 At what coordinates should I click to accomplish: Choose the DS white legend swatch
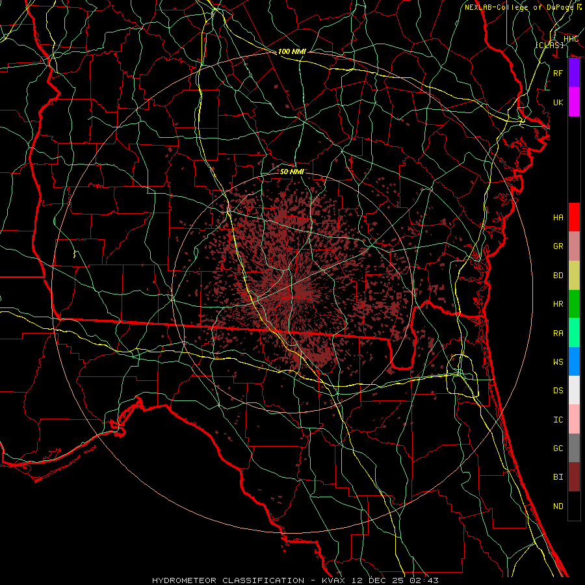[x=574, y=390]
